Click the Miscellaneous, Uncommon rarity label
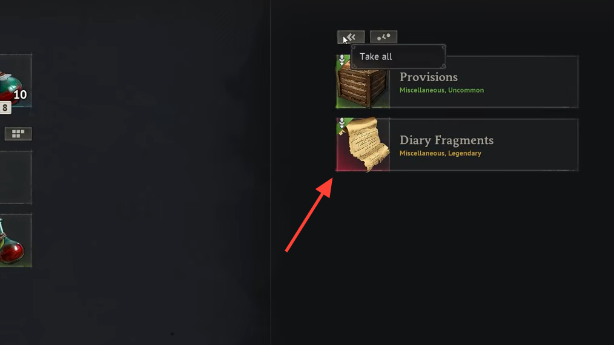Viewport: 614px width, 345px height. pos(441,90)
